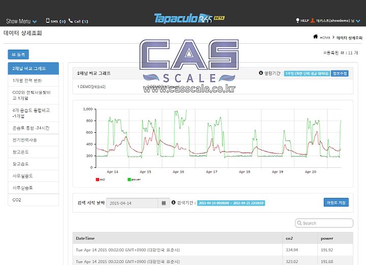The image size is (366, 265).
Task: Select the CO2 view in the sidebar
Action: [34, 200]
